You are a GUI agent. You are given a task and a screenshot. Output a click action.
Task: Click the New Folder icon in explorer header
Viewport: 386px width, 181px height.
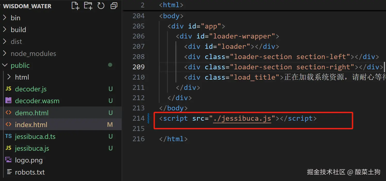88,6
